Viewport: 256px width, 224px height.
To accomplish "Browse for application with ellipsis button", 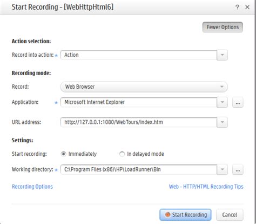I will pos(238,102).
